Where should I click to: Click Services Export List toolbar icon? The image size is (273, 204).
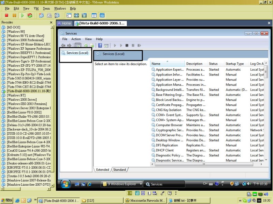click(92, 46)
